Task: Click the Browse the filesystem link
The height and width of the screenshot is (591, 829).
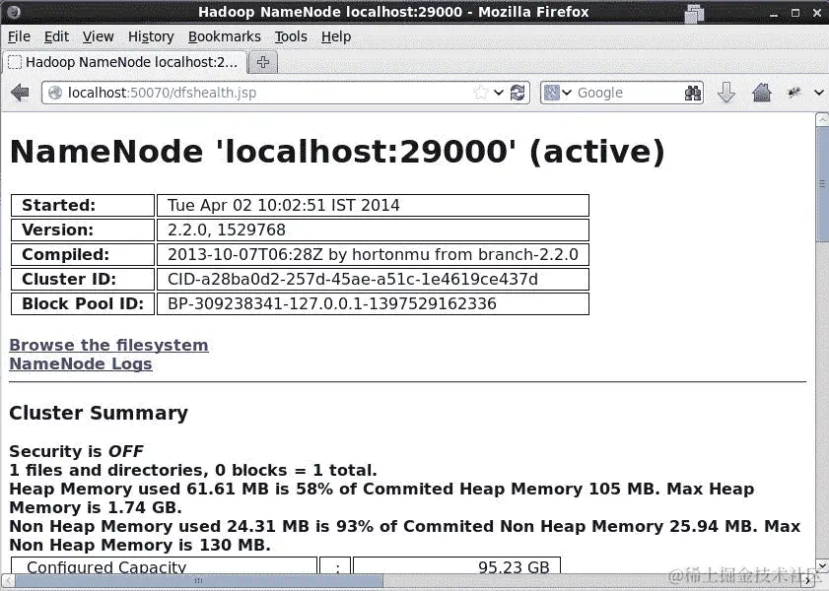Action: click(108, 345)
